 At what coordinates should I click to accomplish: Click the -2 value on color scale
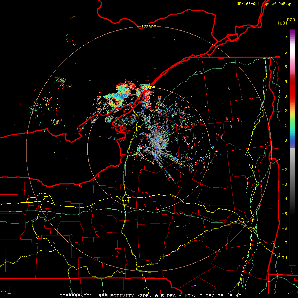tap(284, 170)
